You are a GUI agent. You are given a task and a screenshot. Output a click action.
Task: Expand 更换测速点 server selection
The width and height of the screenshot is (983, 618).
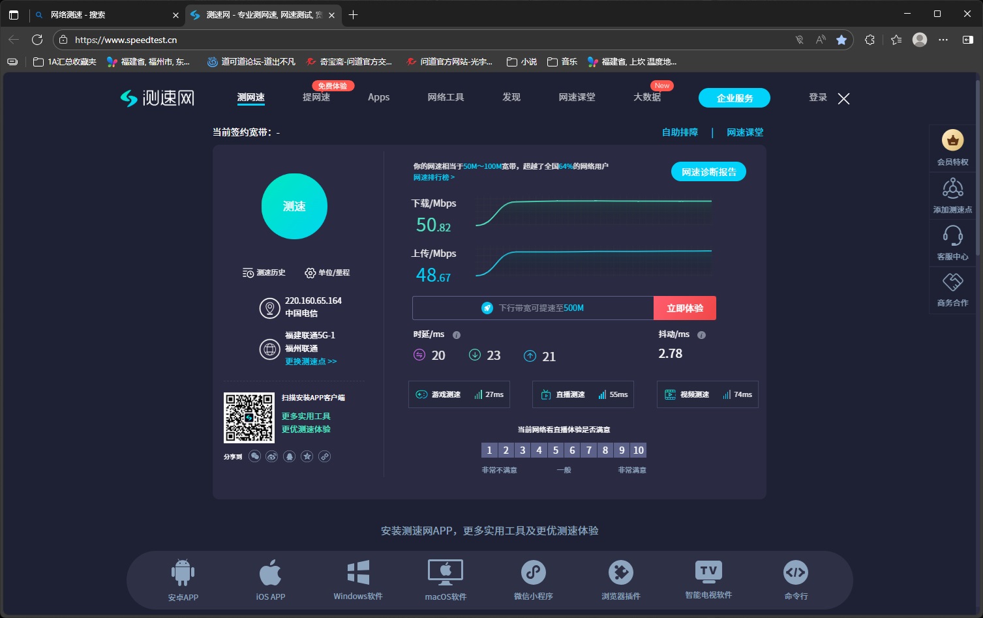click(x=310, y=362)
